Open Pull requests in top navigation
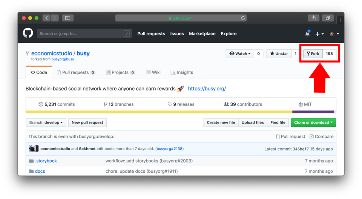The image size is (362, 199). click(x=151, y=33)
